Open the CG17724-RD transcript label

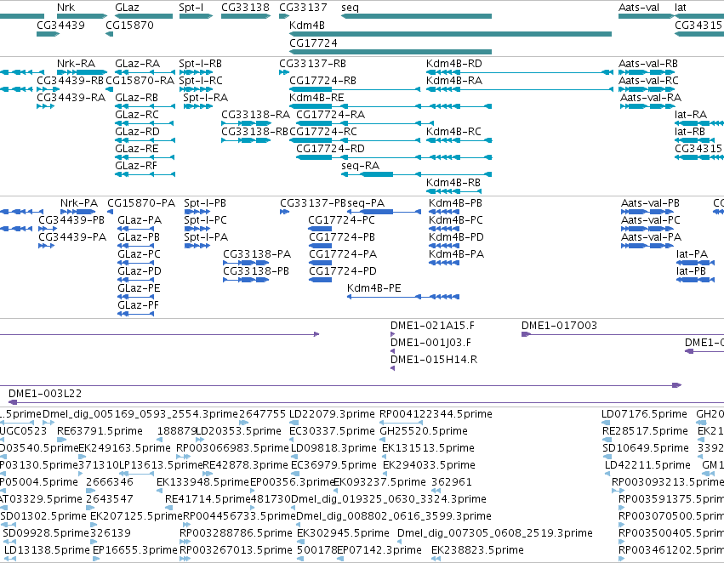click(331, 149)
